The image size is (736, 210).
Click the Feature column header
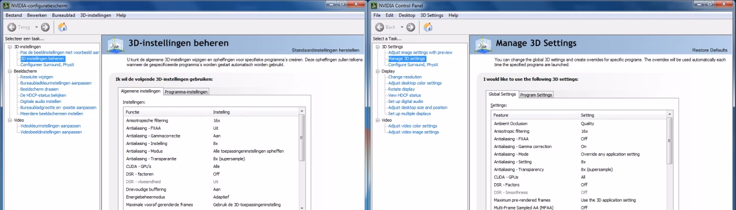(535, 115)
